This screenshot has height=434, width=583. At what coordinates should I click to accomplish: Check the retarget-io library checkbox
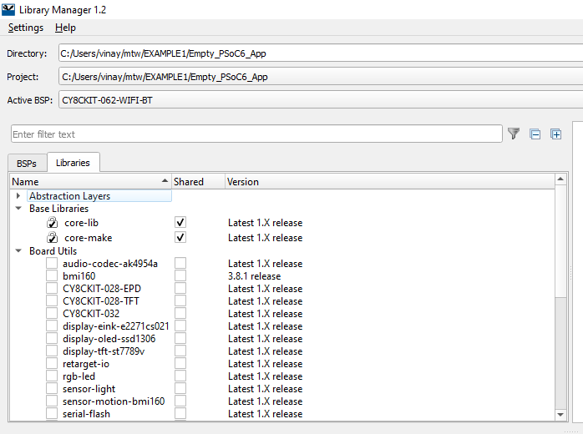point(52,364)
